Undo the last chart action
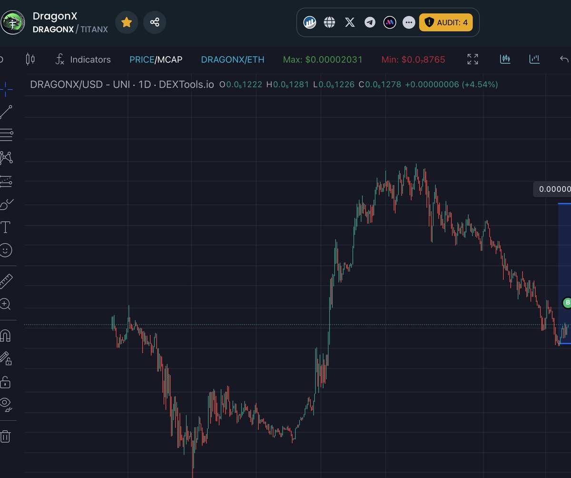 pos(564,59)
